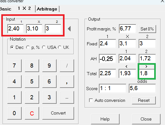Click the Fixed output field for 1
Viewport: 165px width, 125px height.
click(107, 43)
